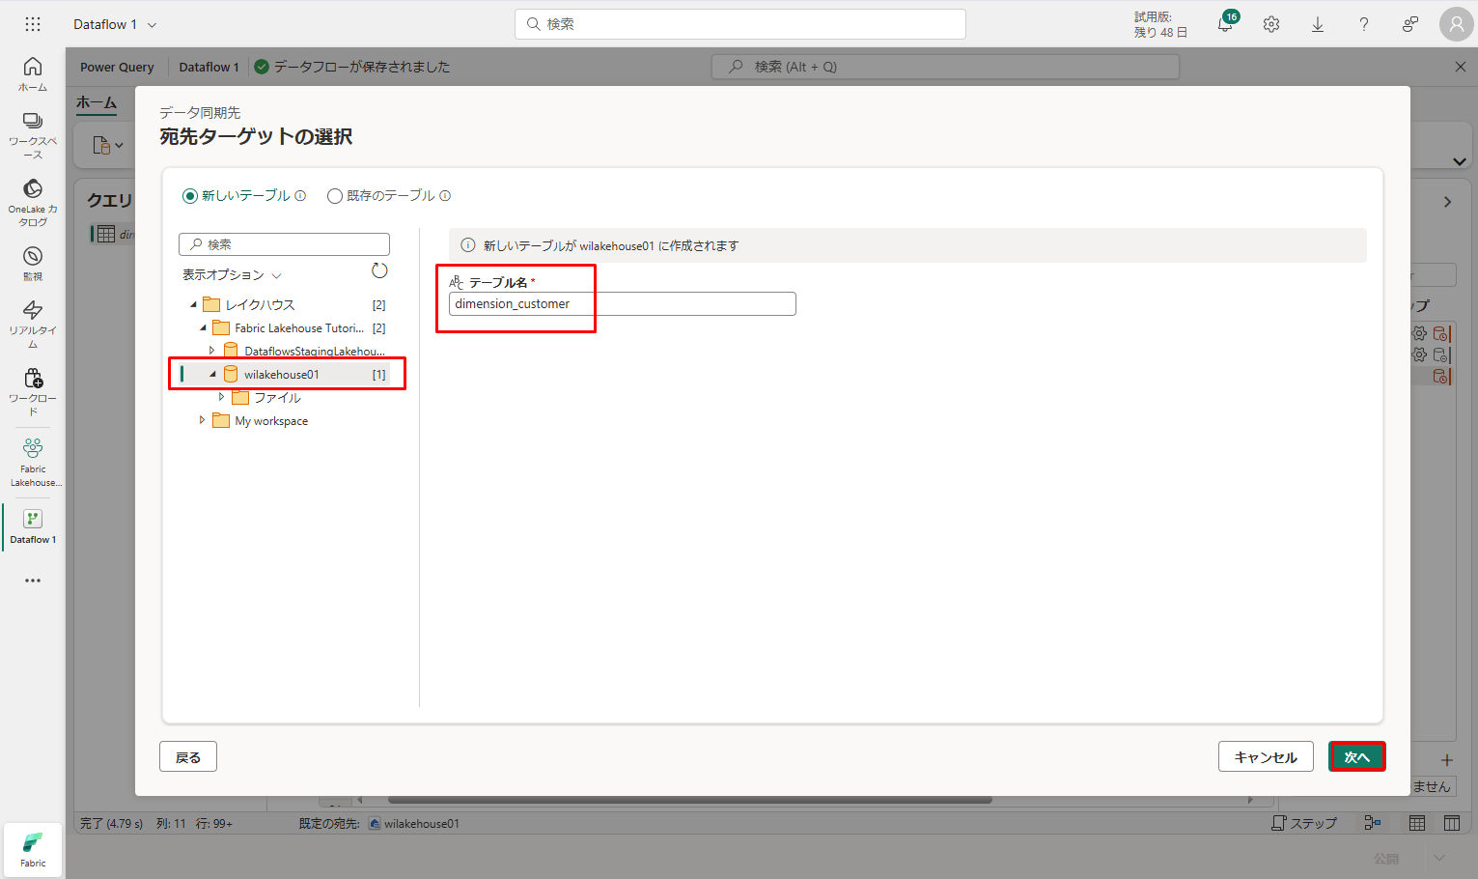Open OneLake catalog in sidebar
The width and height of the screenshot is (1478, 879).
tap(33, 203)
